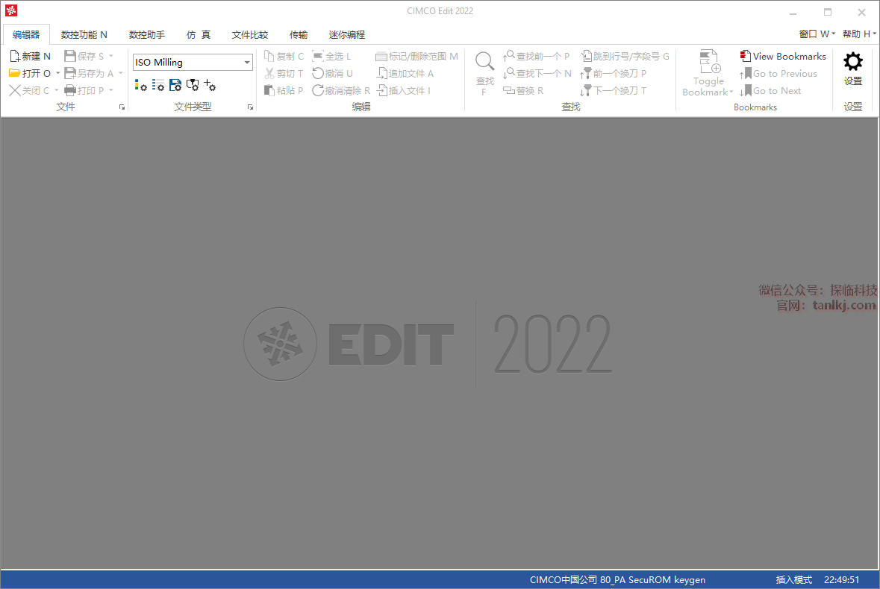The height and width of the screenshot is (589, 880).
Task: Click 跳到行号/字段号 G
Action: (x=625, y=56)
